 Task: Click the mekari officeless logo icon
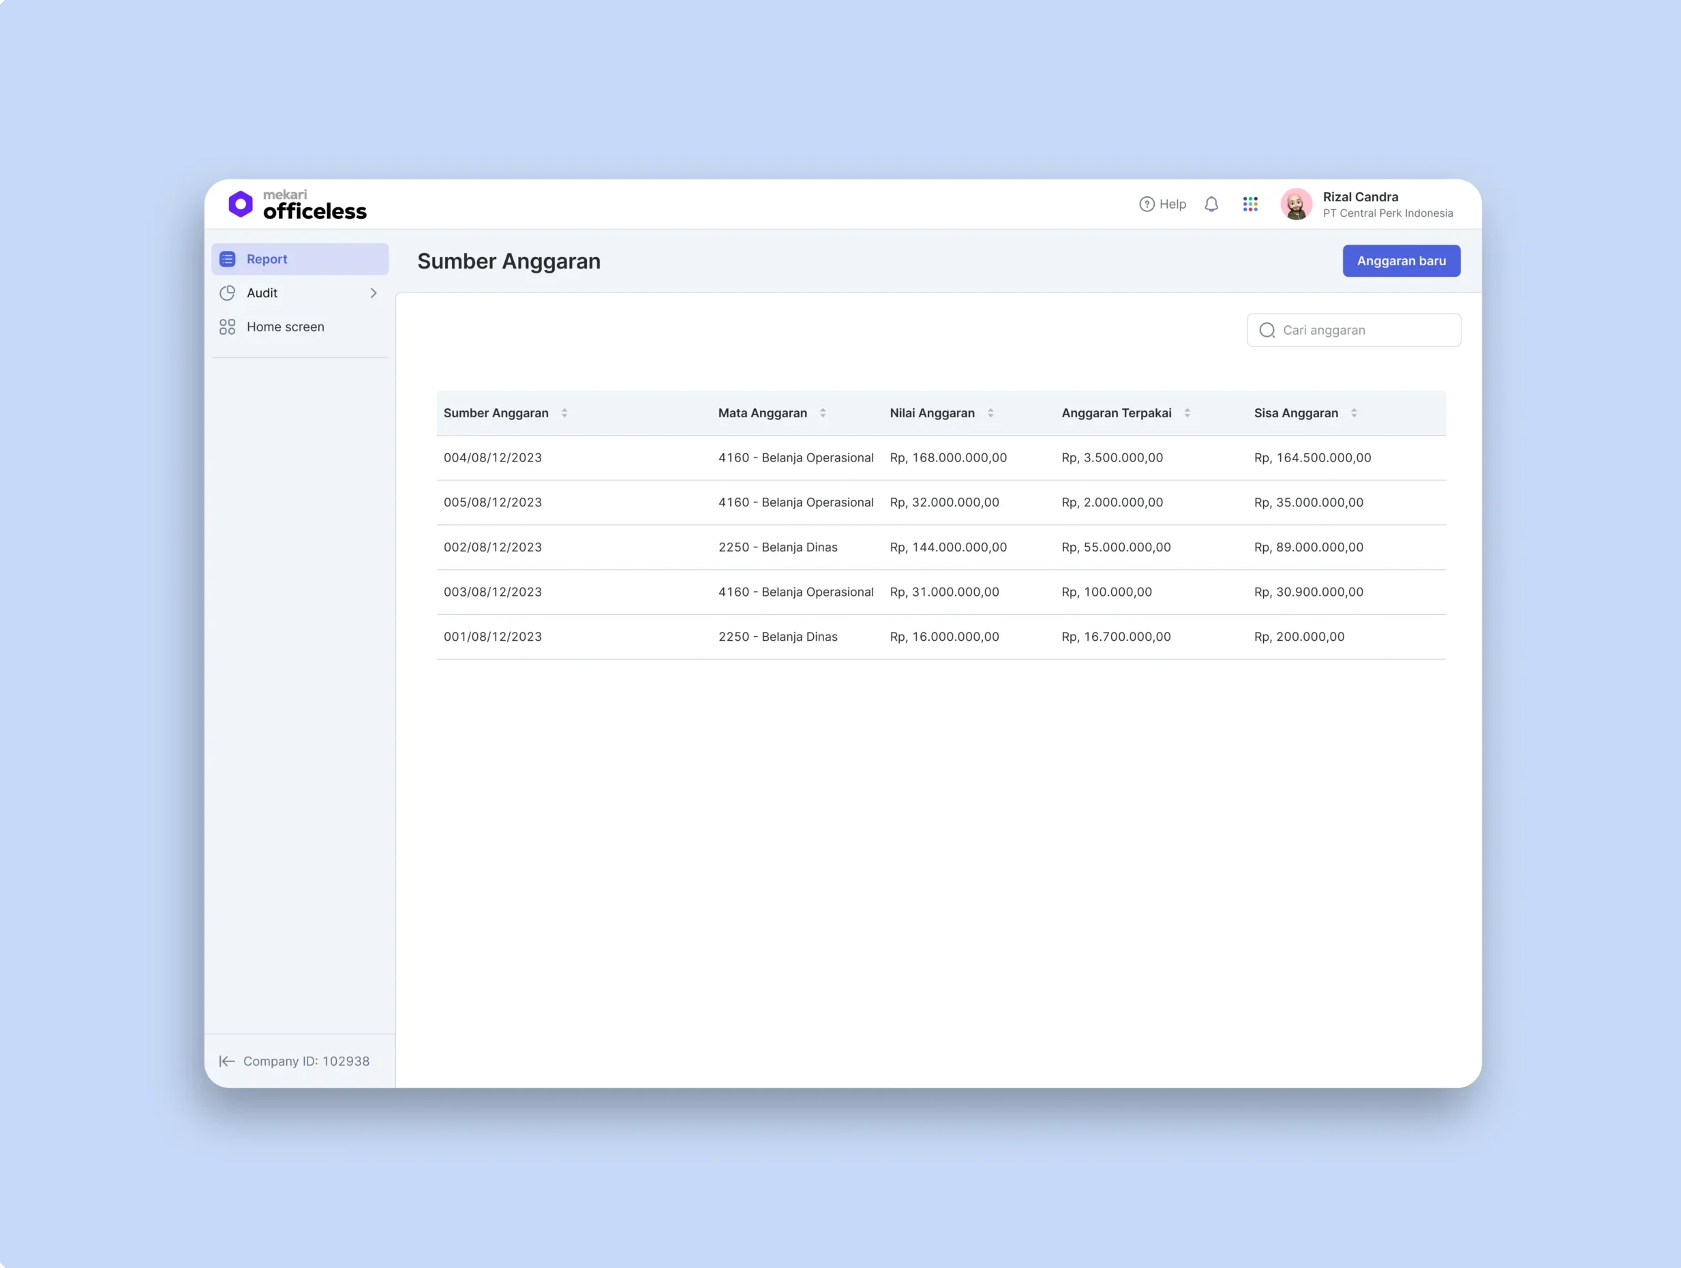point(240,204)
